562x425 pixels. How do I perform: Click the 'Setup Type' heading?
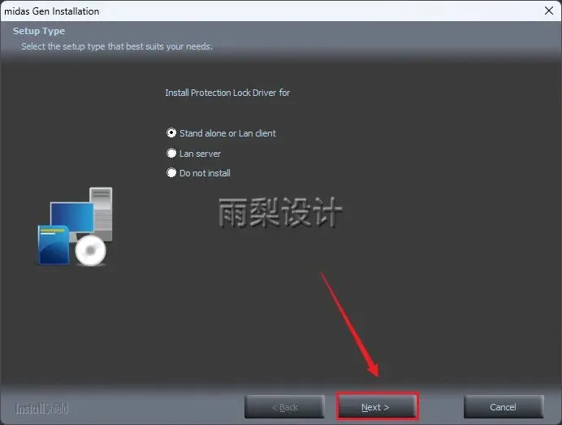[x=39, y=31]
